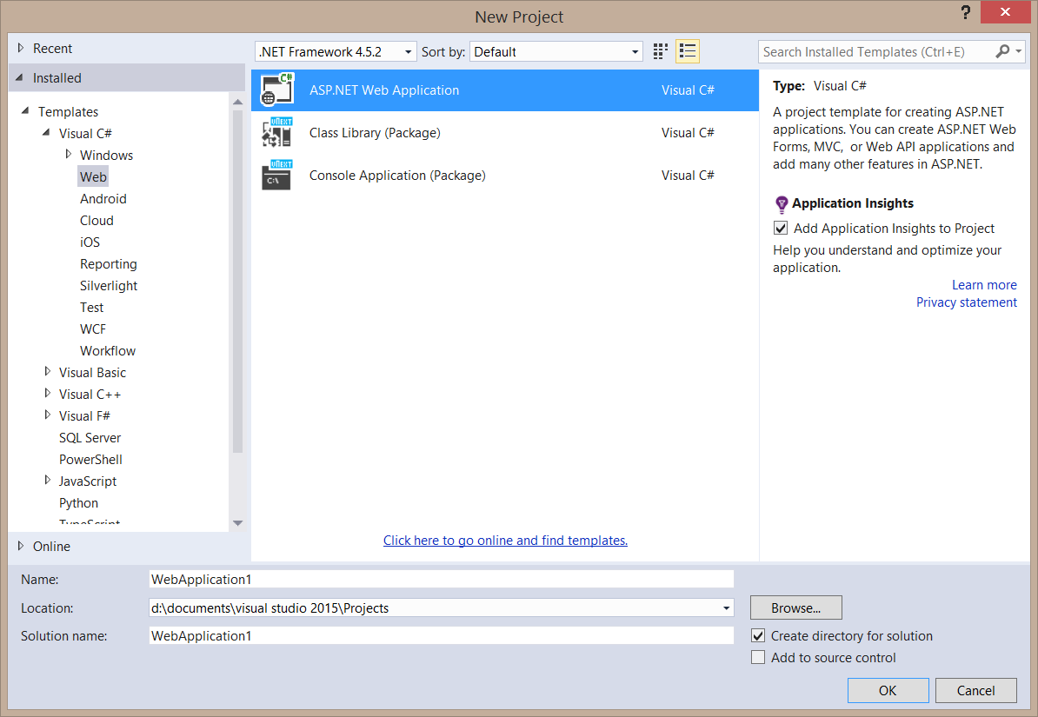Select the SQL Server category
The width and height of the screenshot is (1038, 717).
(90, 438)
